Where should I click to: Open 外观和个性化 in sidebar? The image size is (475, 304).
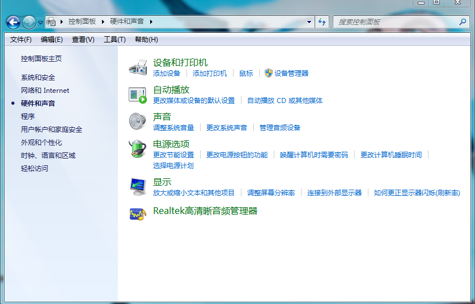pyautogui.click(x=41, y=143)
